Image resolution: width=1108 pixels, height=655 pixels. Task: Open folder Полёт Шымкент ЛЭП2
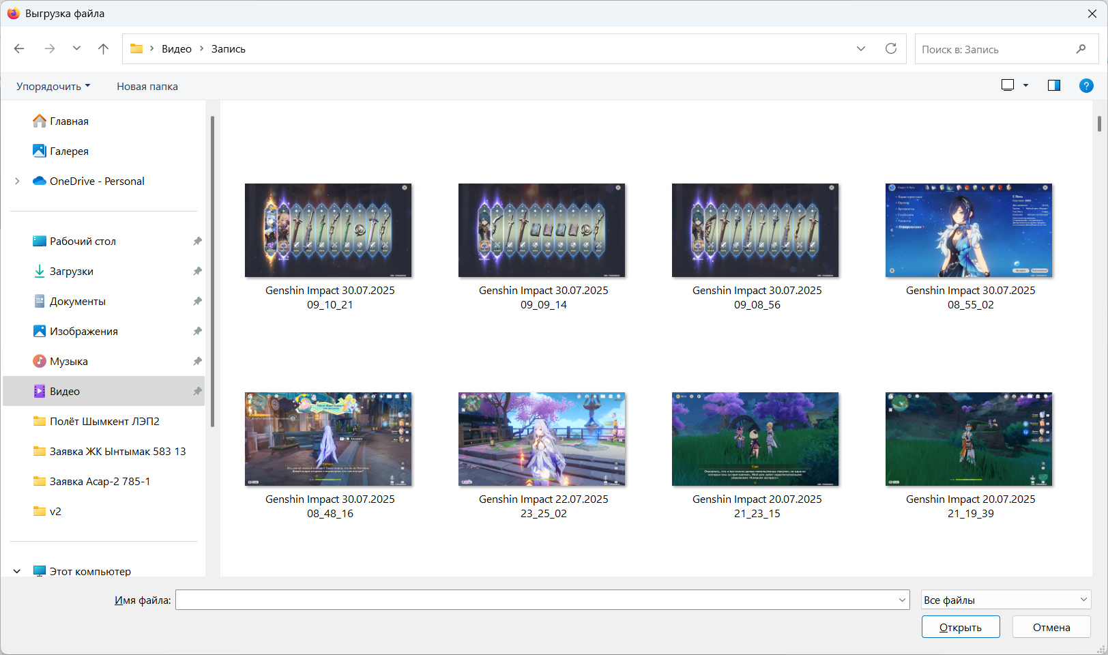(x=104, y=421)
